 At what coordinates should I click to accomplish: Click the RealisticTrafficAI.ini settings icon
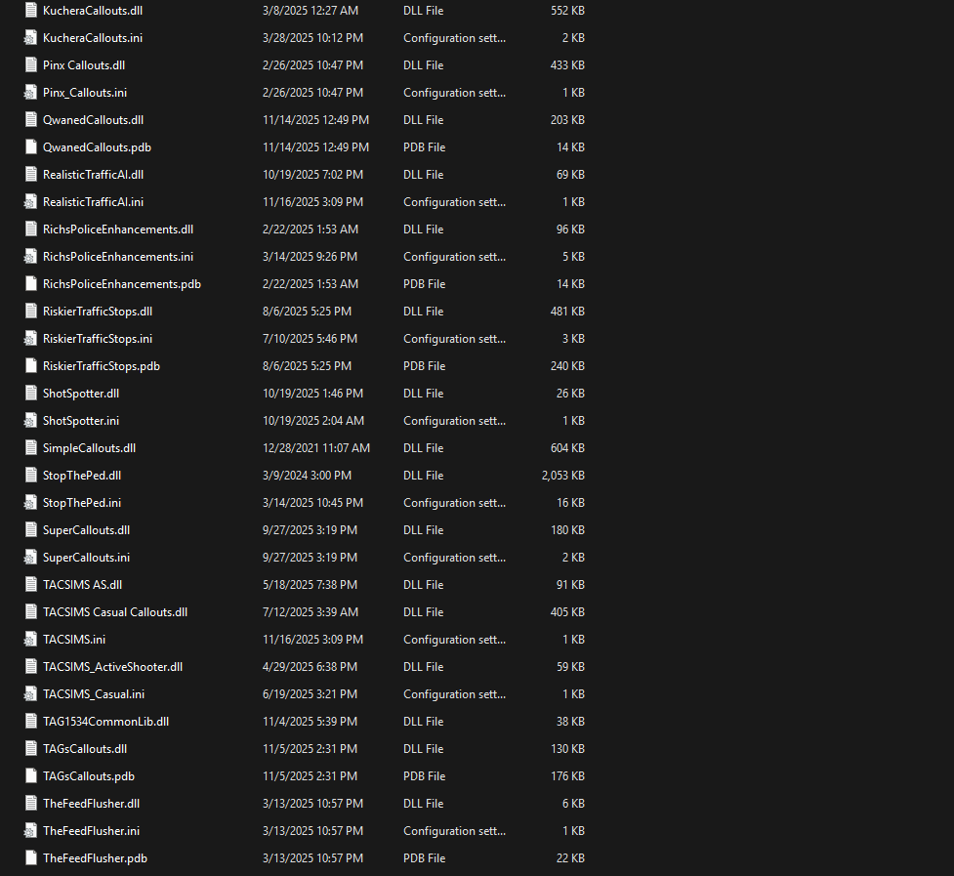click(32, 202)
